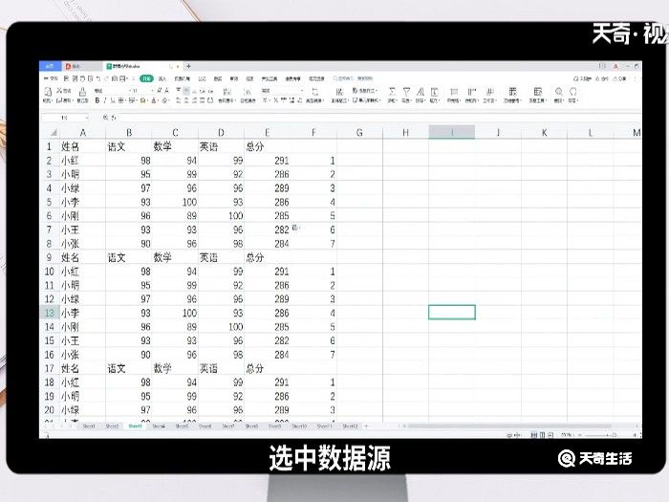Click the selected empty cell I13
Image resolution: width=669 pixels, height=502 pixels.
(x=452, y=313)
